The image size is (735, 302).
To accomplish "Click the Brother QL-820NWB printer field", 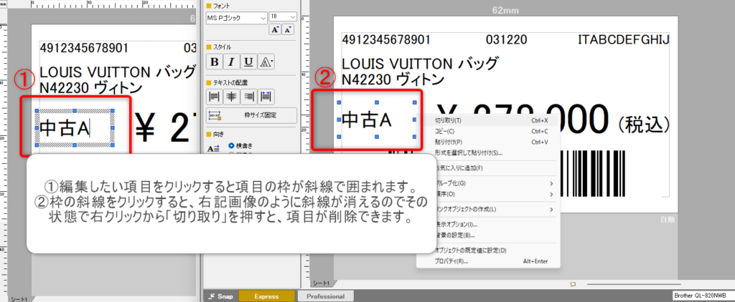I will pos(702,296).
